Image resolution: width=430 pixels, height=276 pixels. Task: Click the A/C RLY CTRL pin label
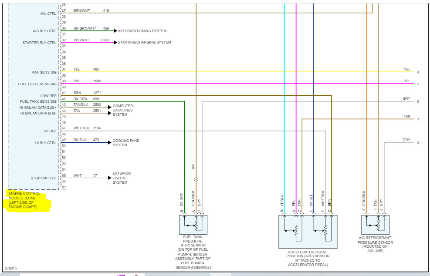click(x=44, y=31)
